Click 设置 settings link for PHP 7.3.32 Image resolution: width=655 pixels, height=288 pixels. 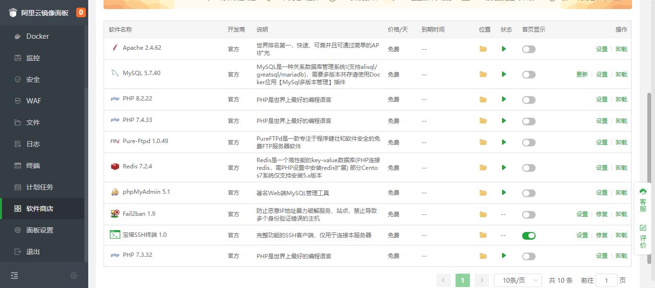click(x=602, y=256)
